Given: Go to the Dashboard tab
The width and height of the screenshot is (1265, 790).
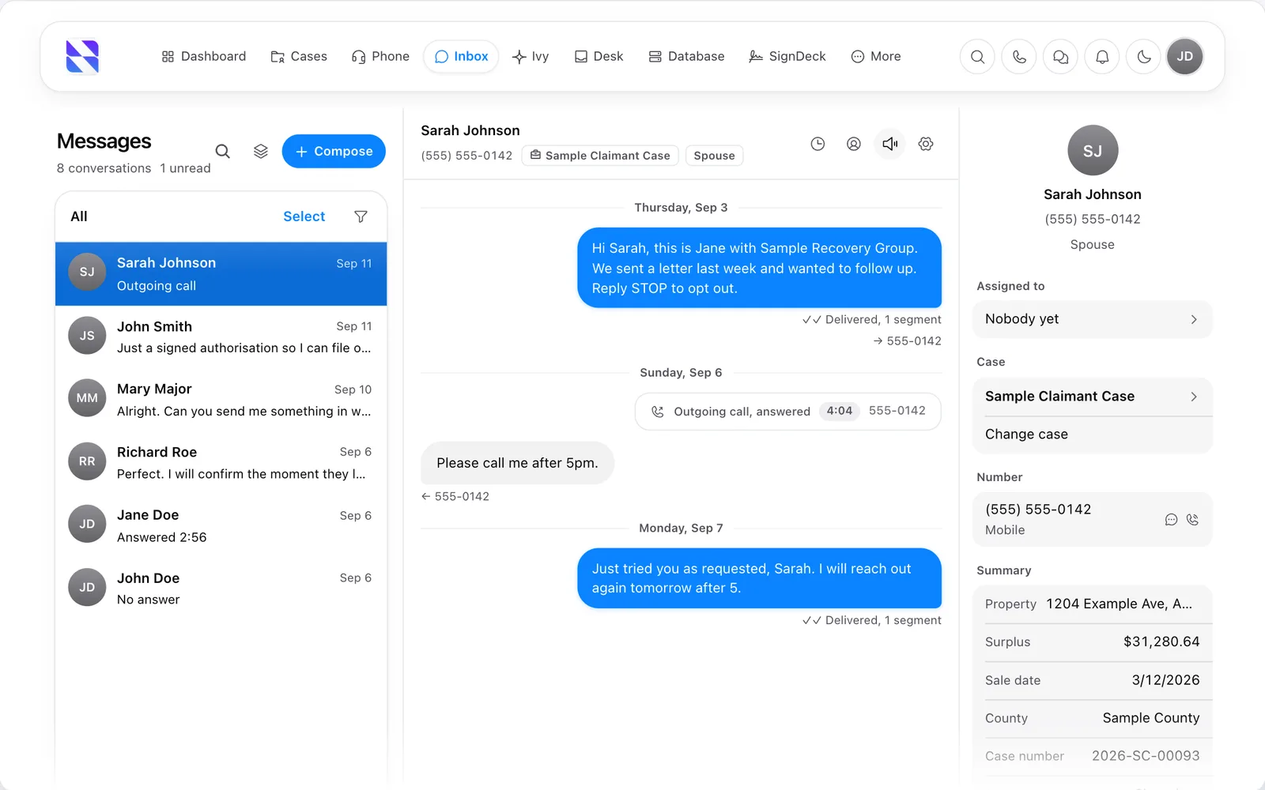Looking at the screenshot, I should pos(204,57).
